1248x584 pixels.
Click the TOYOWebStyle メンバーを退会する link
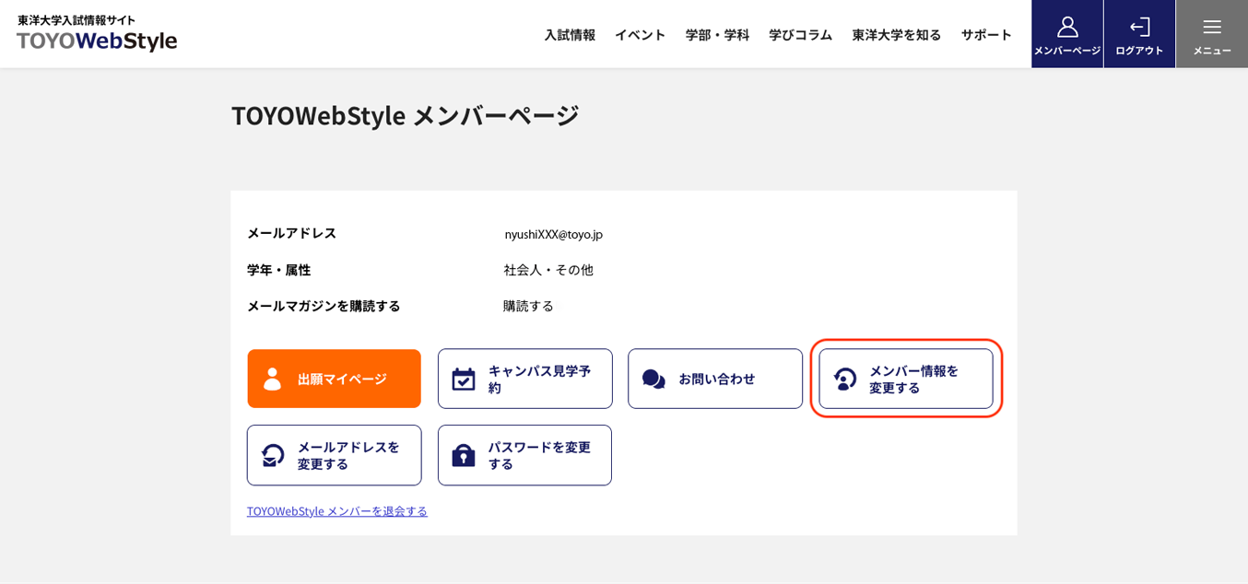[x=337, y=510]
